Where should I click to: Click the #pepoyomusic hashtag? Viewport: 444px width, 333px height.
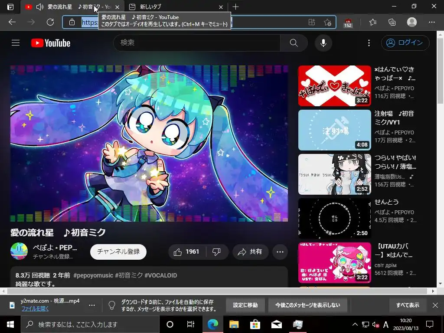[93, 275]
